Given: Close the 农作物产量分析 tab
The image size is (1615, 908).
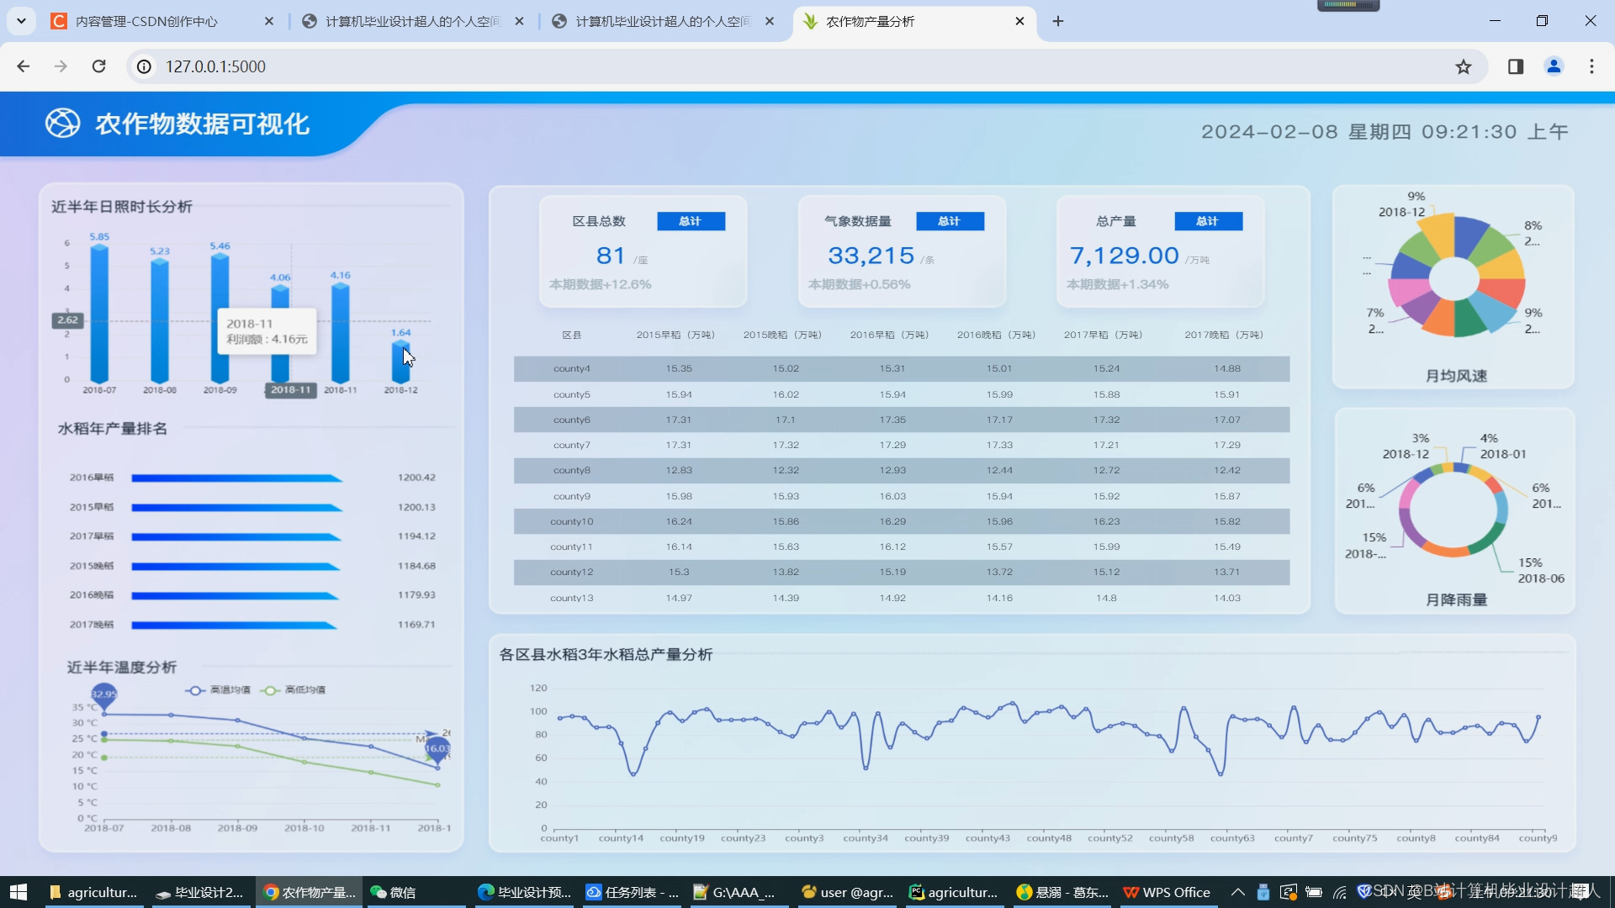Looking at the screenshot, I should click(x=1019, y=21).
